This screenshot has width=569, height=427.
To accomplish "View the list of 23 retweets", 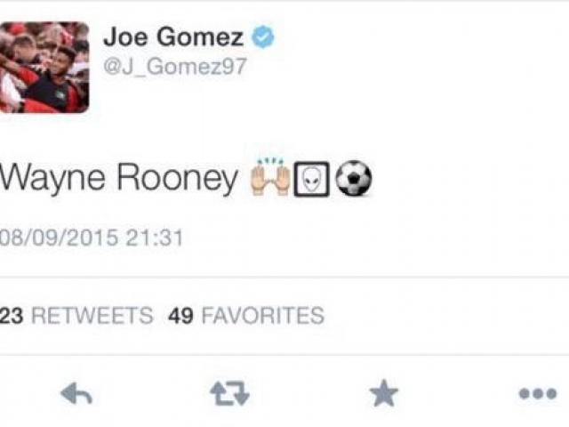I will coord(76,315).
